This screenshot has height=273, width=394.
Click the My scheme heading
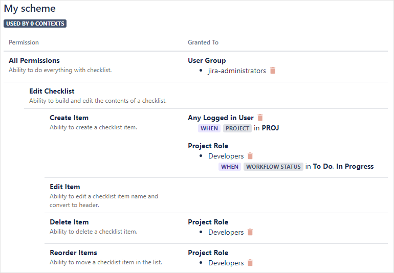point(30,9)
